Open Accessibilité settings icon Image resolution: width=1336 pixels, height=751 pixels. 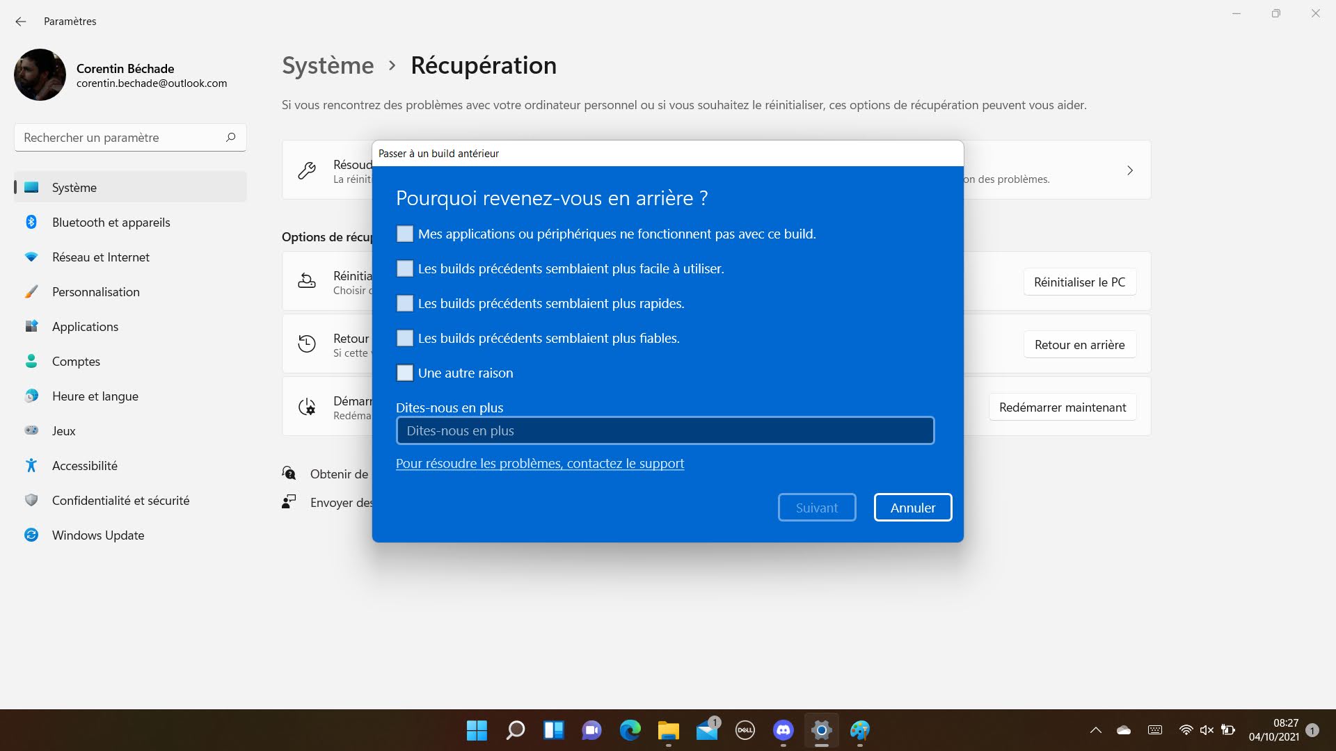point(31,465)
